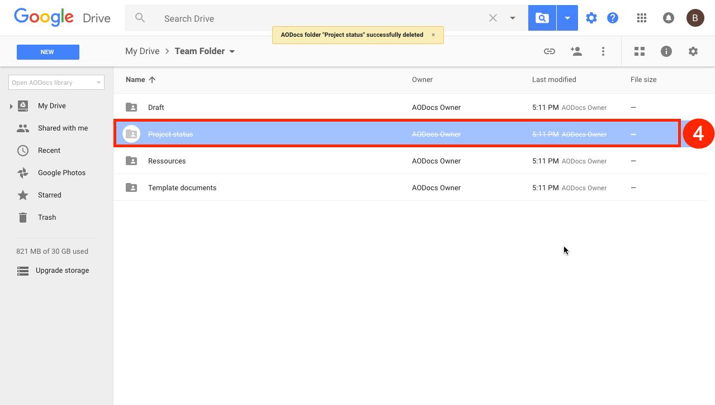715x405 pixels.
Task: Click the Owner column header
Action: tap(423, 80)
